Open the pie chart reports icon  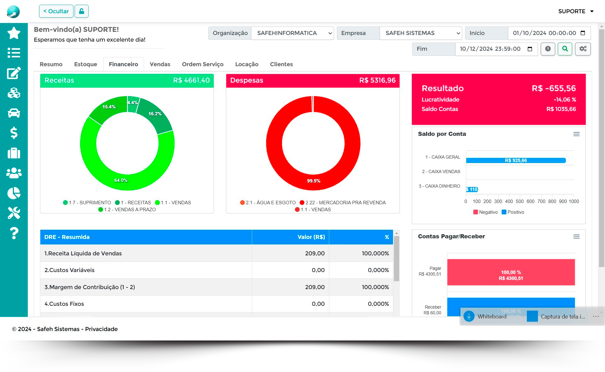14,193
